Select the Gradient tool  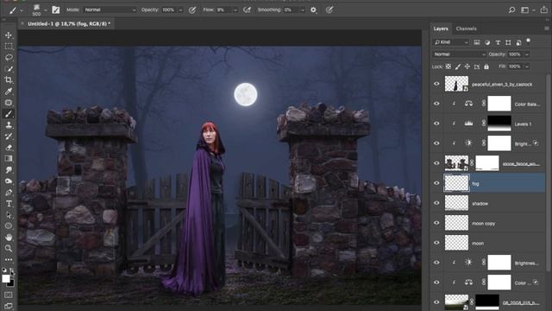[9, 159]
